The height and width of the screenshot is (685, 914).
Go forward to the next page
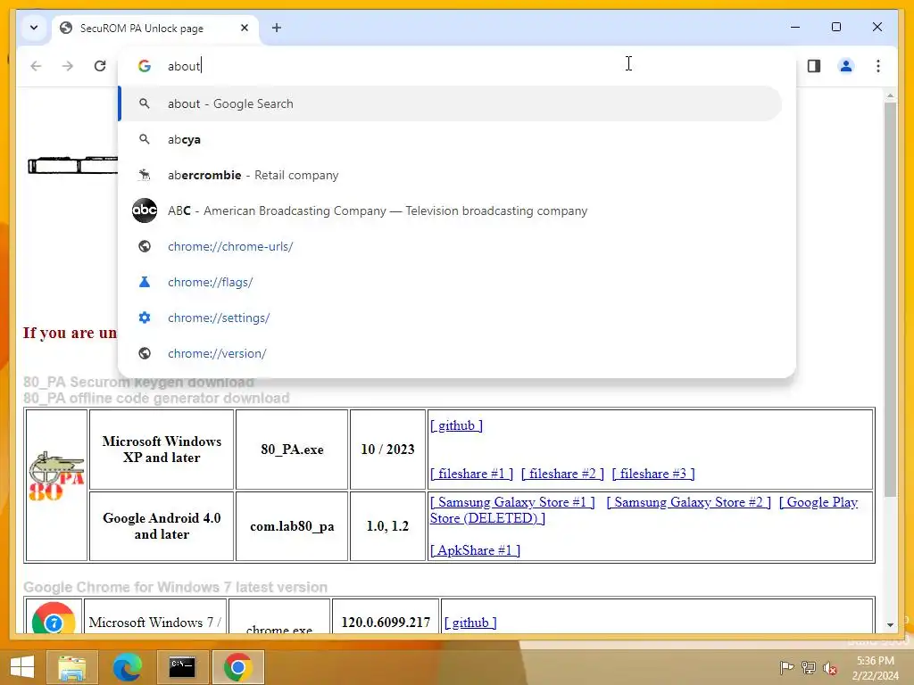pyautogui.click(x=68, y=66)
